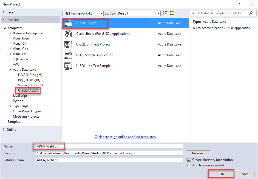Uncheck Create directory for solution
The image size is (258, 179).
189,160
